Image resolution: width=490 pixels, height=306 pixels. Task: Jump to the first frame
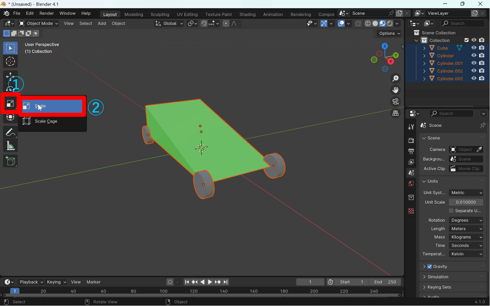tap(187, 282)
